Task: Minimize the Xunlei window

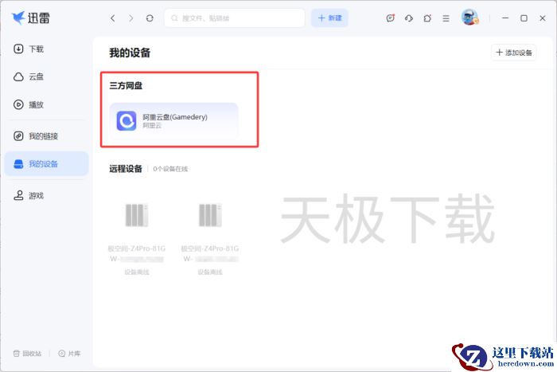Action: [505, 18]
